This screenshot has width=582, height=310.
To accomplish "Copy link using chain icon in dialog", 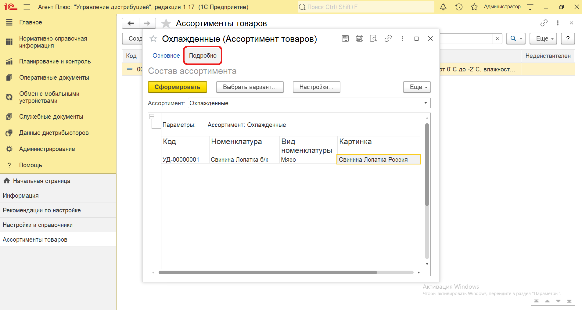I will (388, 38).
